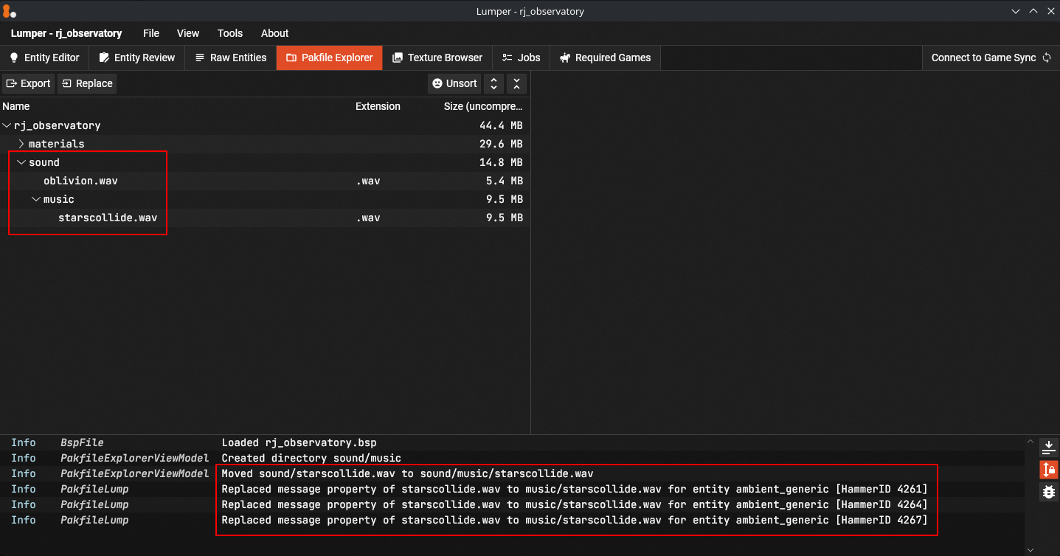The height and width of the screenshot is (556, 1060).
Task: Click the Game Sync refresh icon
Action: 1047,58
